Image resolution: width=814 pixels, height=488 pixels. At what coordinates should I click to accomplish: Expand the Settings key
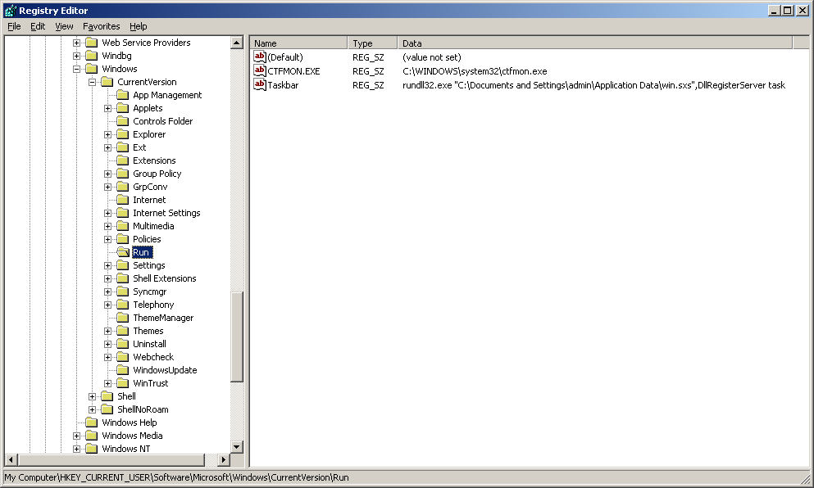pos(107,265)
